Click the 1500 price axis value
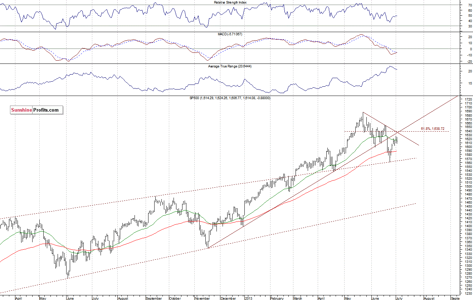The image size is (473, 300). pos(468,186)
